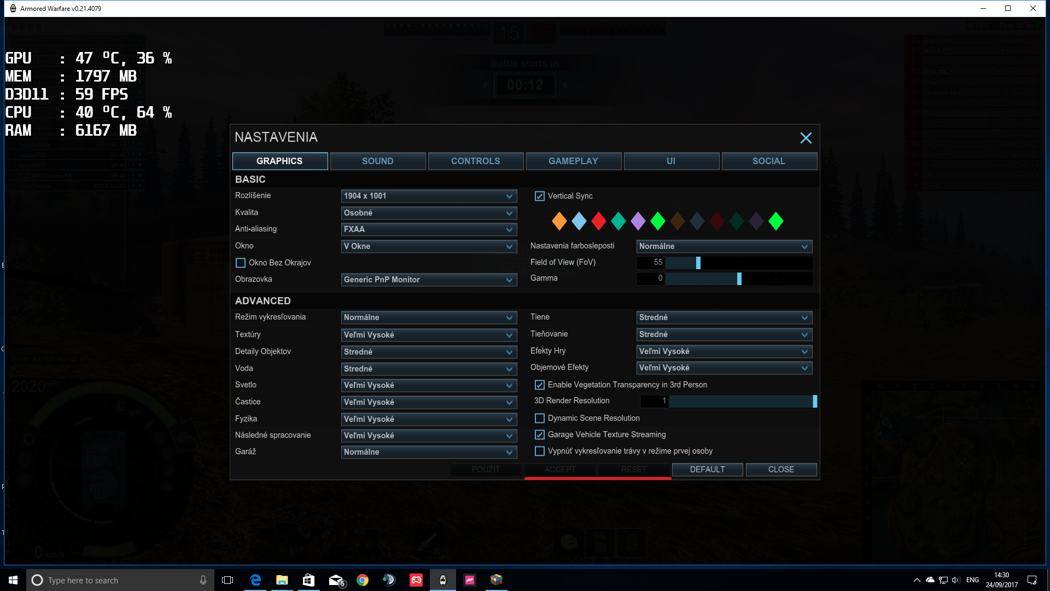The width and height of the screenshot is (1050, 591).
Task: Click the red game controller taskbar icon
Action: coord(416,580)
